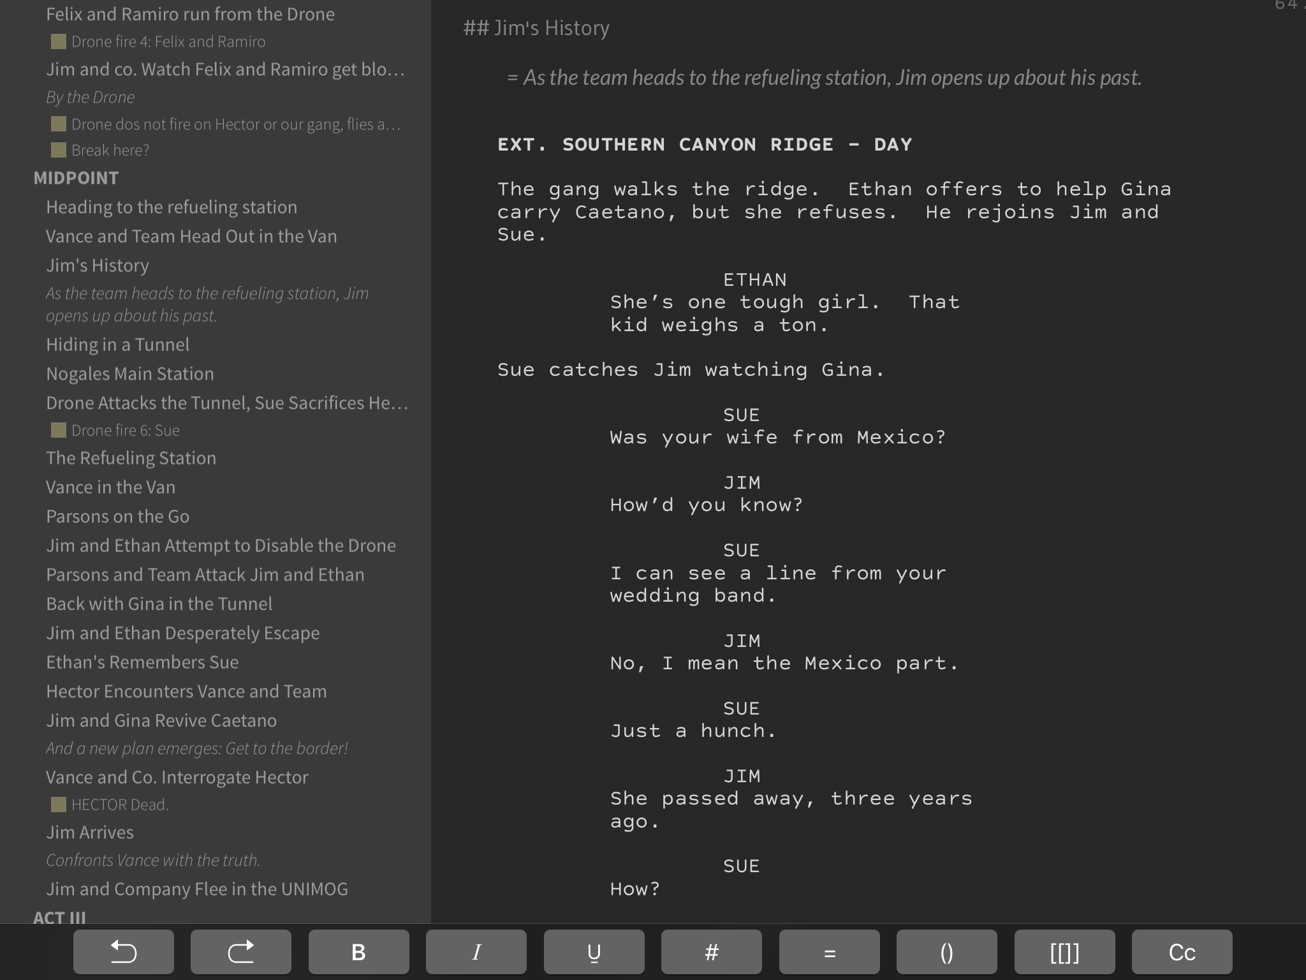Screen dimensions: 1306x980
Task: Insert a note with [[]] button
Action: pos(1064,952)
